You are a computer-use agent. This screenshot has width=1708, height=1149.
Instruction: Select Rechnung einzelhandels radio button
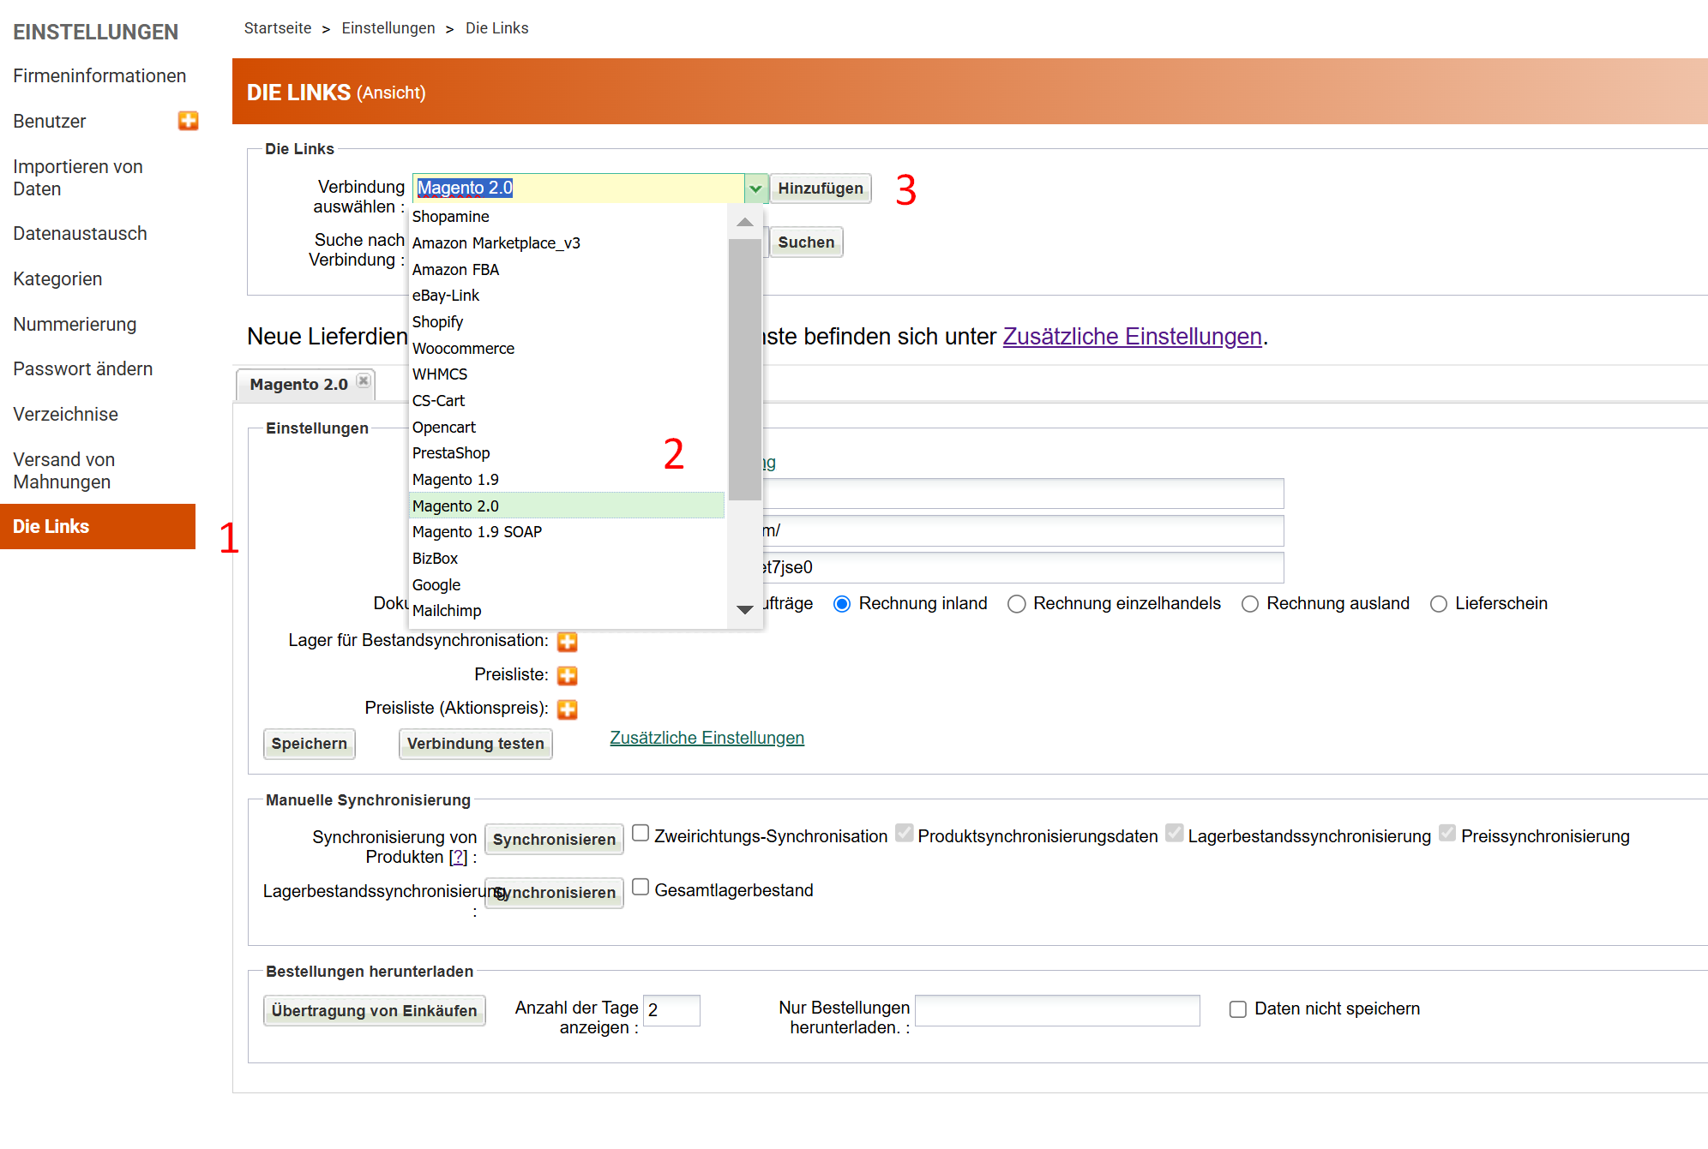coord(1016,604)
